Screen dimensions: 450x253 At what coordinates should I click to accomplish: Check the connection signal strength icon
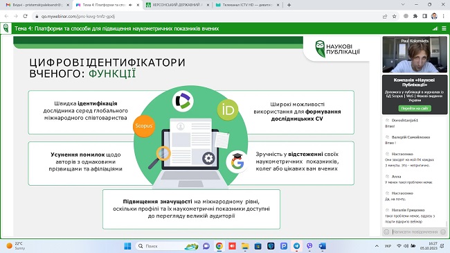[x=435, y=28]
